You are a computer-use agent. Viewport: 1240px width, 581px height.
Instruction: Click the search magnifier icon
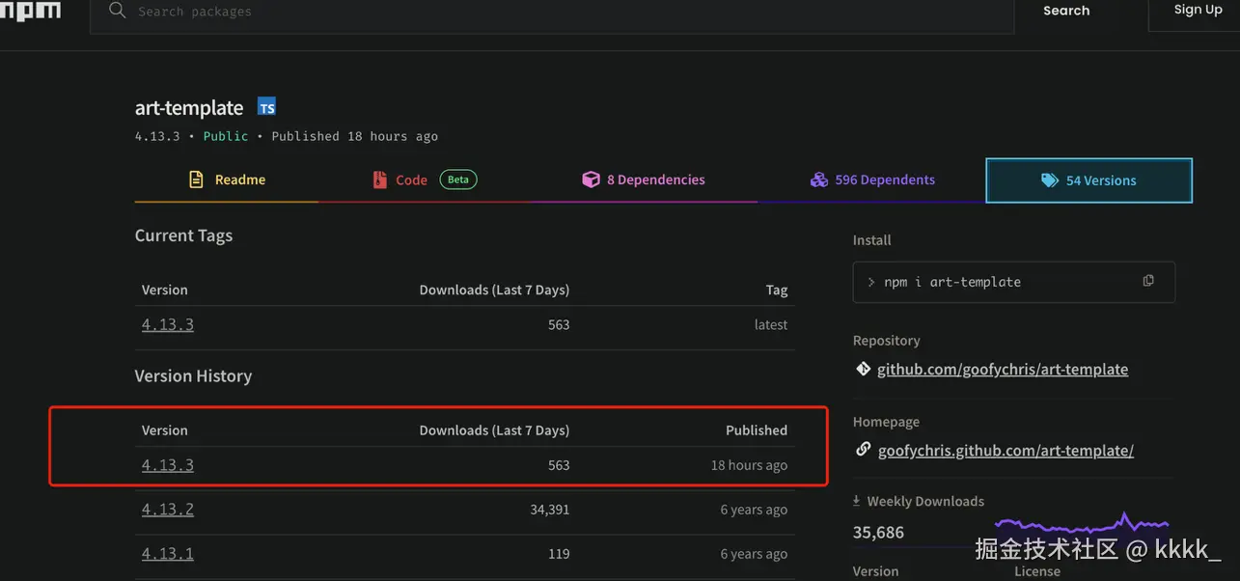click(x=118, y=11)
